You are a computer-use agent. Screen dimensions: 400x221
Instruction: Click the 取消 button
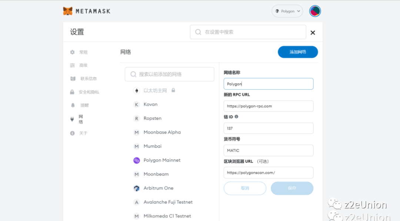(245, 188)
